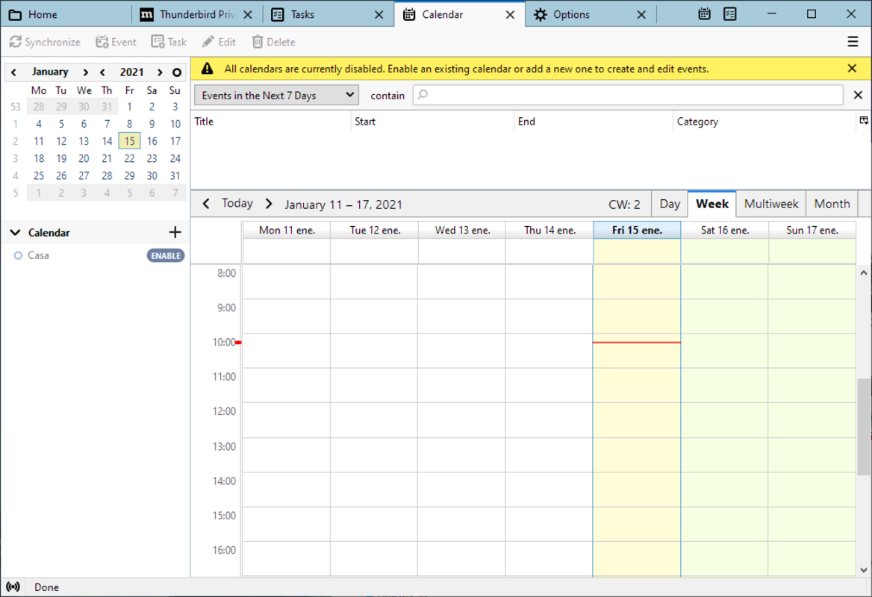Toggle the Casa calendar visibility circle
This screenshot has width=872, height=597.
click(18, 255)
